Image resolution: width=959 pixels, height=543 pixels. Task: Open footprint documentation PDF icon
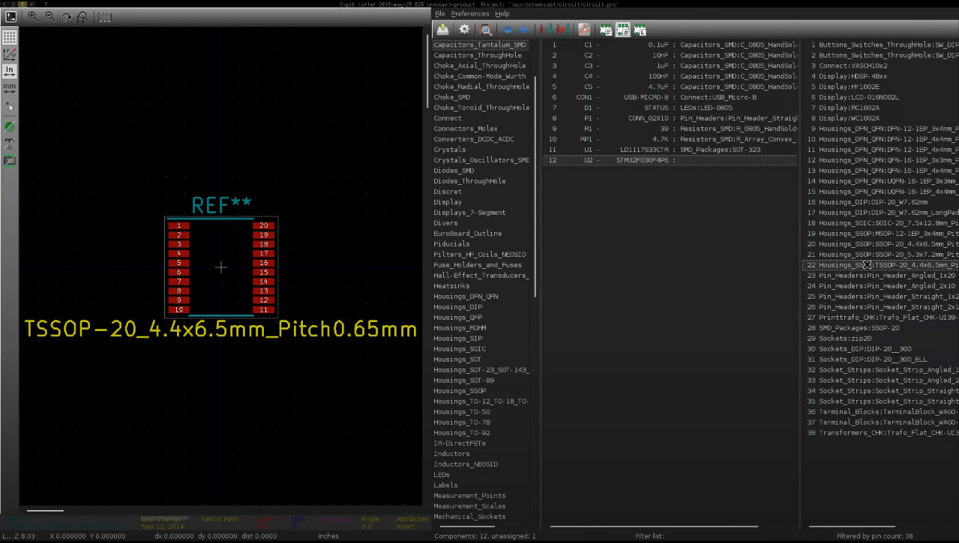pos(583,29)
